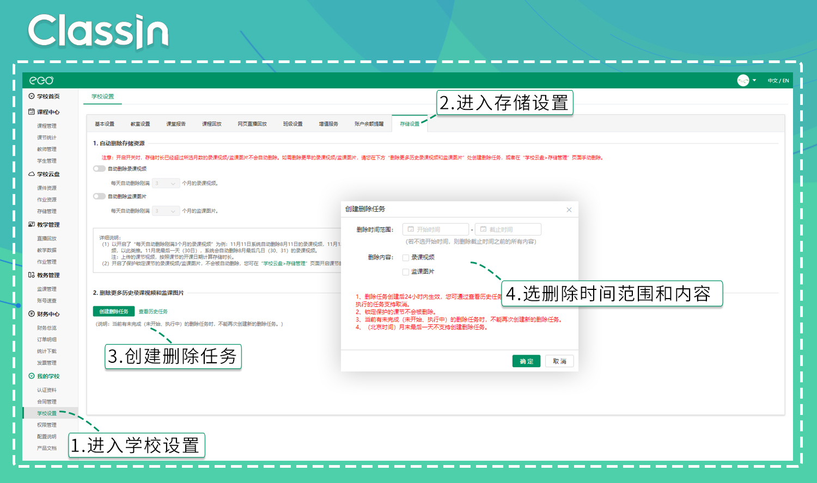Viewport: 817px width, 483px height.
Task: Click the 课程中心 calendar icon
Action: point(32,112)
